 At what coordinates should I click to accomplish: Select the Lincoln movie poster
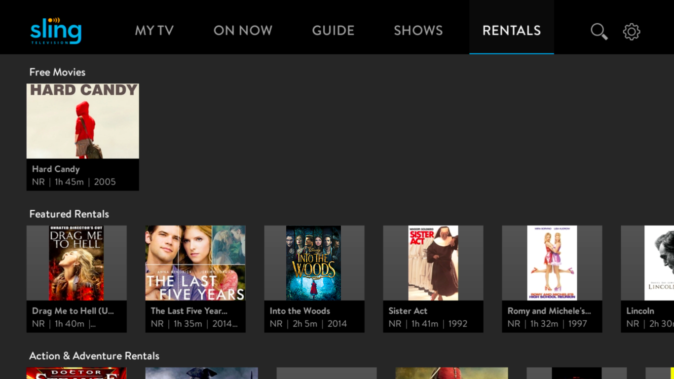click(x=647, y=263)
